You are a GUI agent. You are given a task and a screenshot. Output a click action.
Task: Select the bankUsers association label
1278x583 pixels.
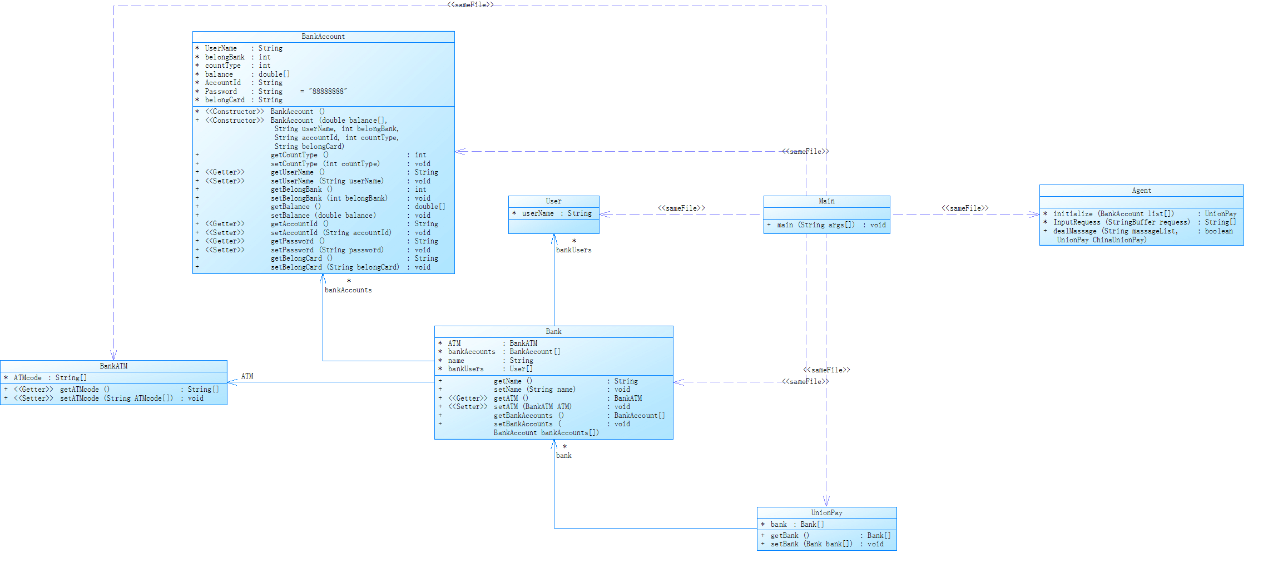(x=573, y=250)
